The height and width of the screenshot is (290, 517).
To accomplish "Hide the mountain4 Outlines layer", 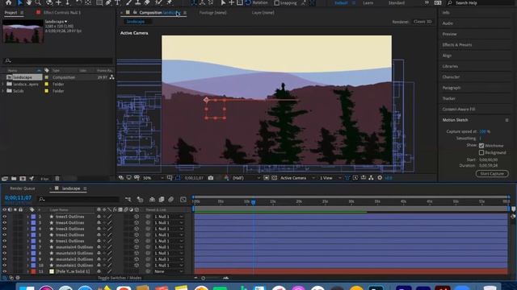I will click(5, 247).
